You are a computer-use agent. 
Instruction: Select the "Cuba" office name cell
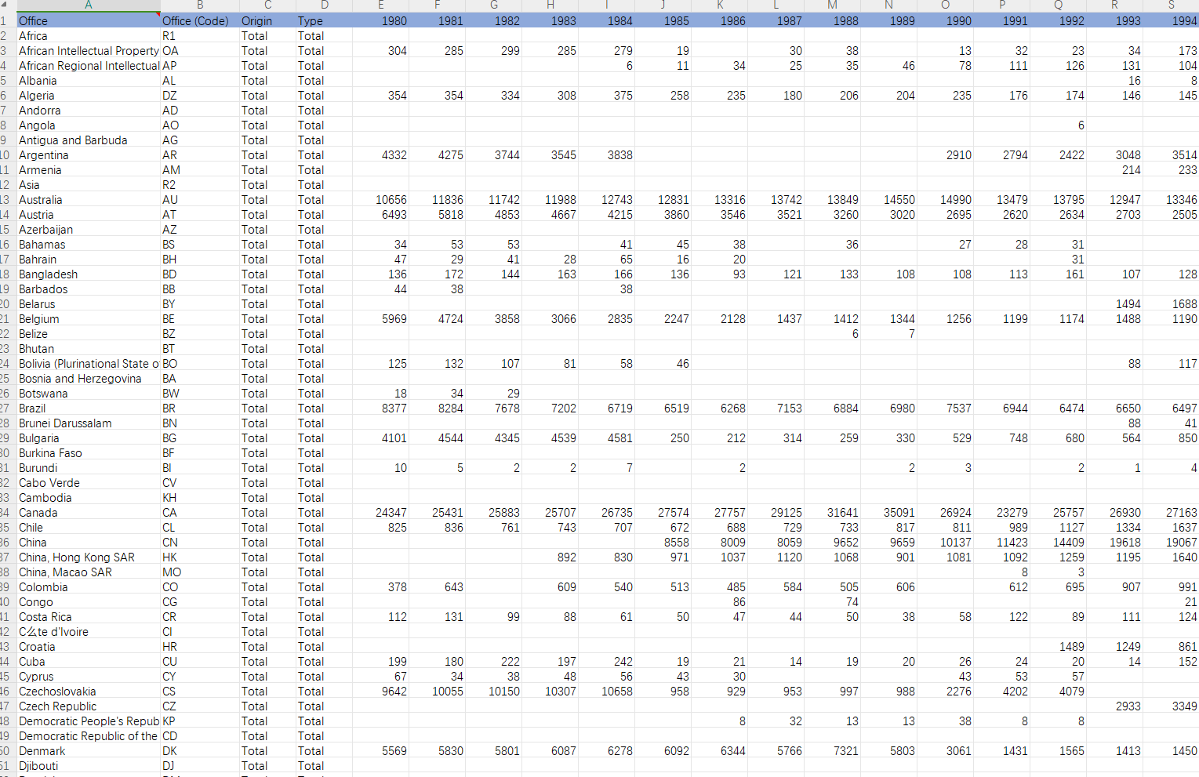[89, 662]
